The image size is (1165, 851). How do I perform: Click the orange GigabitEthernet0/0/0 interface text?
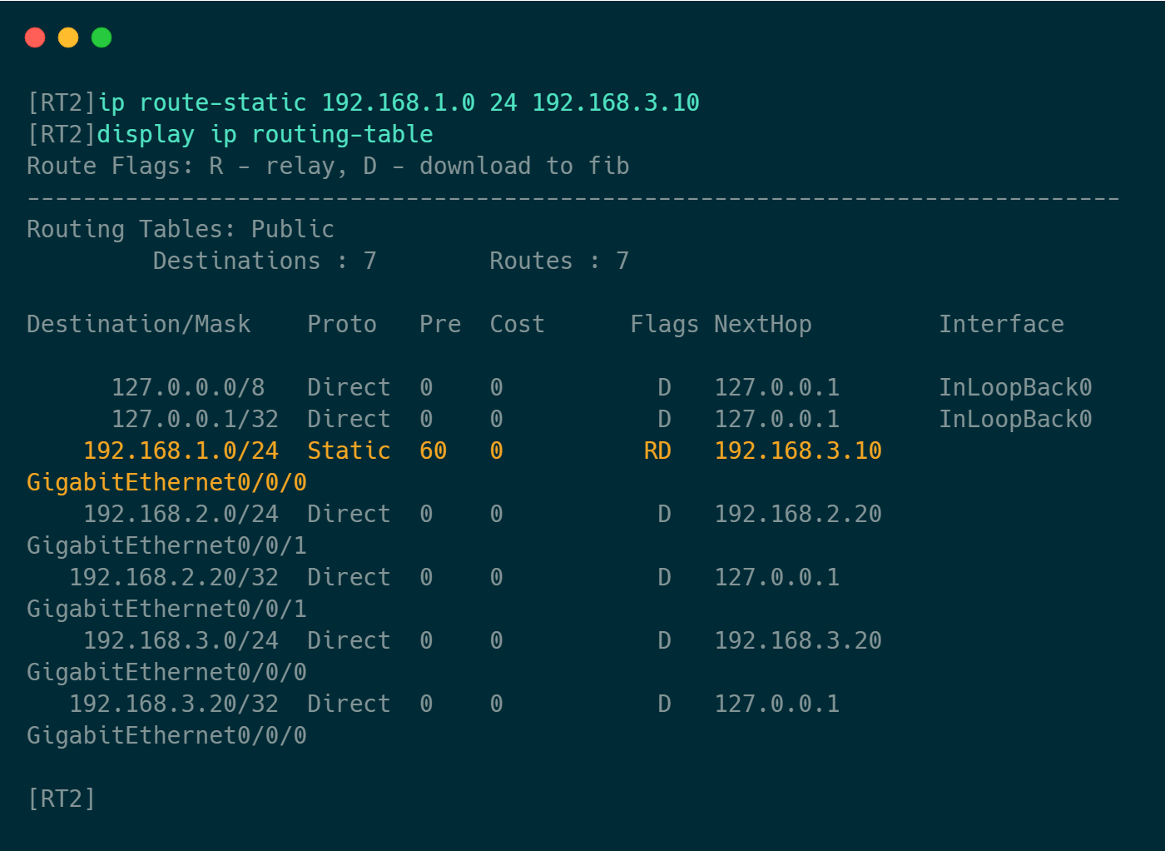pyautogui.click(x=166, y=482)
